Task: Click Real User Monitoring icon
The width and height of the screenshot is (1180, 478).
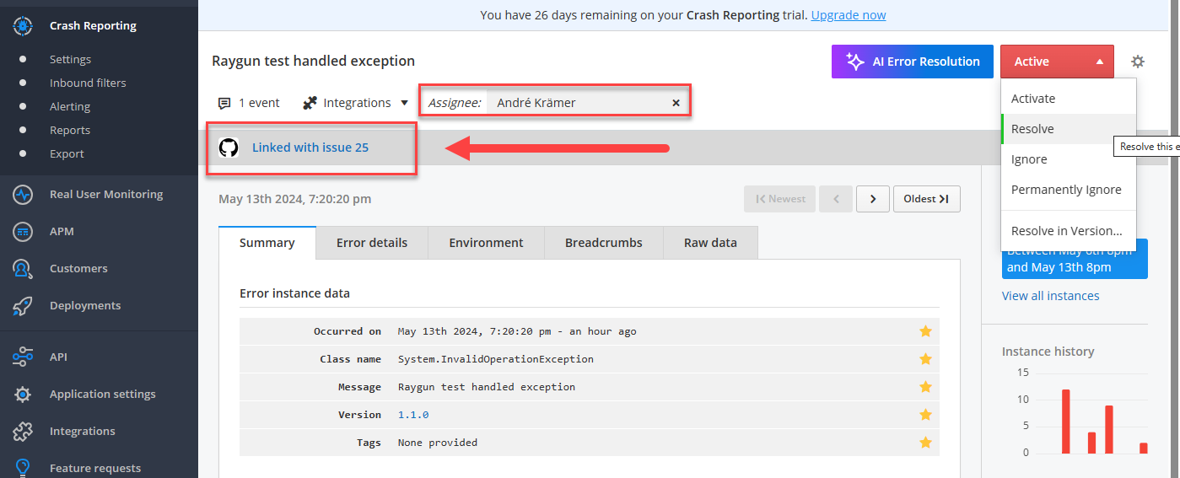Action: (23, 194)
